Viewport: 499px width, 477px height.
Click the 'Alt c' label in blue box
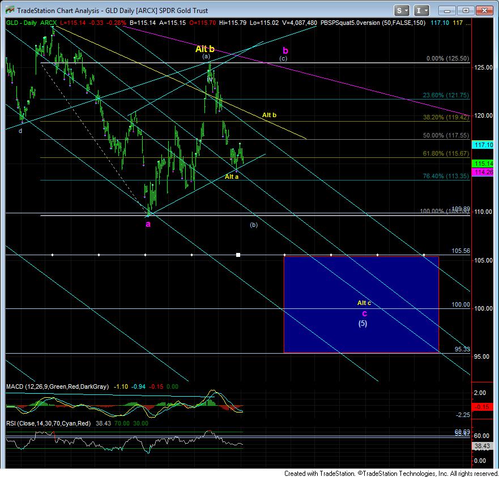pos(364,303)
